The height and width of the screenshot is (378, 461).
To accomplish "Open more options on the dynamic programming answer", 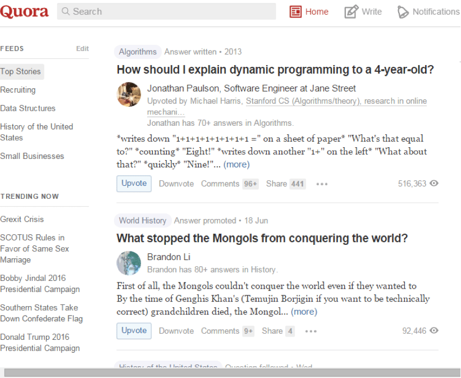I will point(322,184).
